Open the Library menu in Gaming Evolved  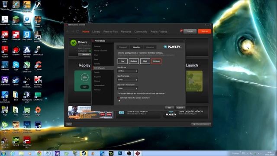click(x=96, y=32)
